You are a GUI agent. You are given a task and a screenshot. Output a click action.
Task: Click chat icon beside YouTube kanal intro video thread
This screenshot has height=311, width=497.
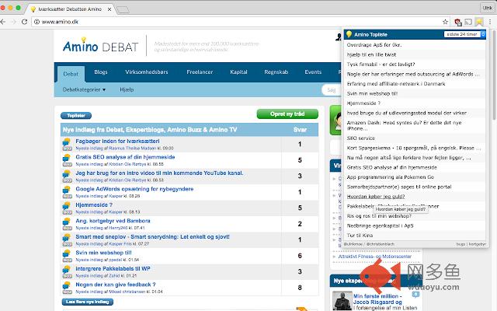67,176
